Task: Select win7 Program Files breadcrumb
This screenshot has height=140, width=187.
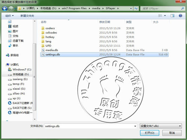Action: [x=74, y=8]
